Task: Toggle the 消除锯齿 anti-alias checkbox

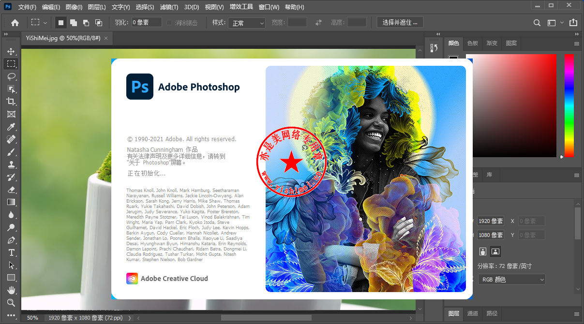Action: [169, 23]
